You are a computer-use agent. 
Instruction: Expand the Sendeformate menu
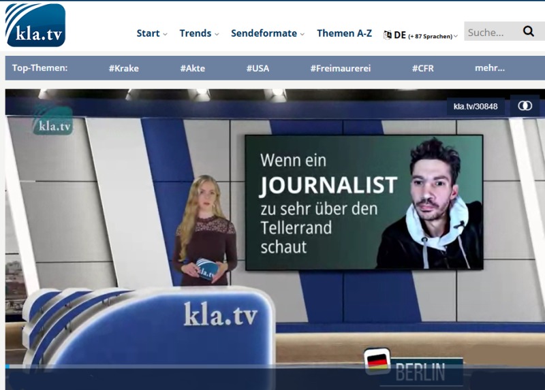coord(267,33)
